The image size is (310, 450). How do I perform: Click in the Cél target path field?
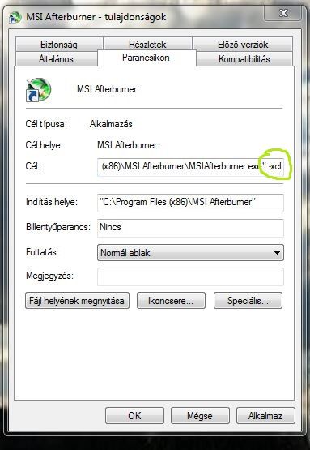coord(190,167)
